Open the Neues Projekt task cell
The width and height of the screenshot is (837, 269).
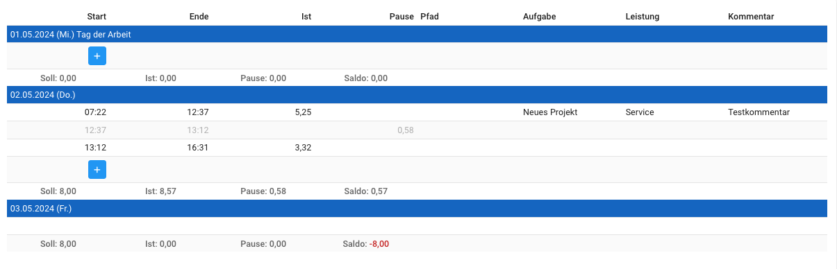tap(550, 112)
